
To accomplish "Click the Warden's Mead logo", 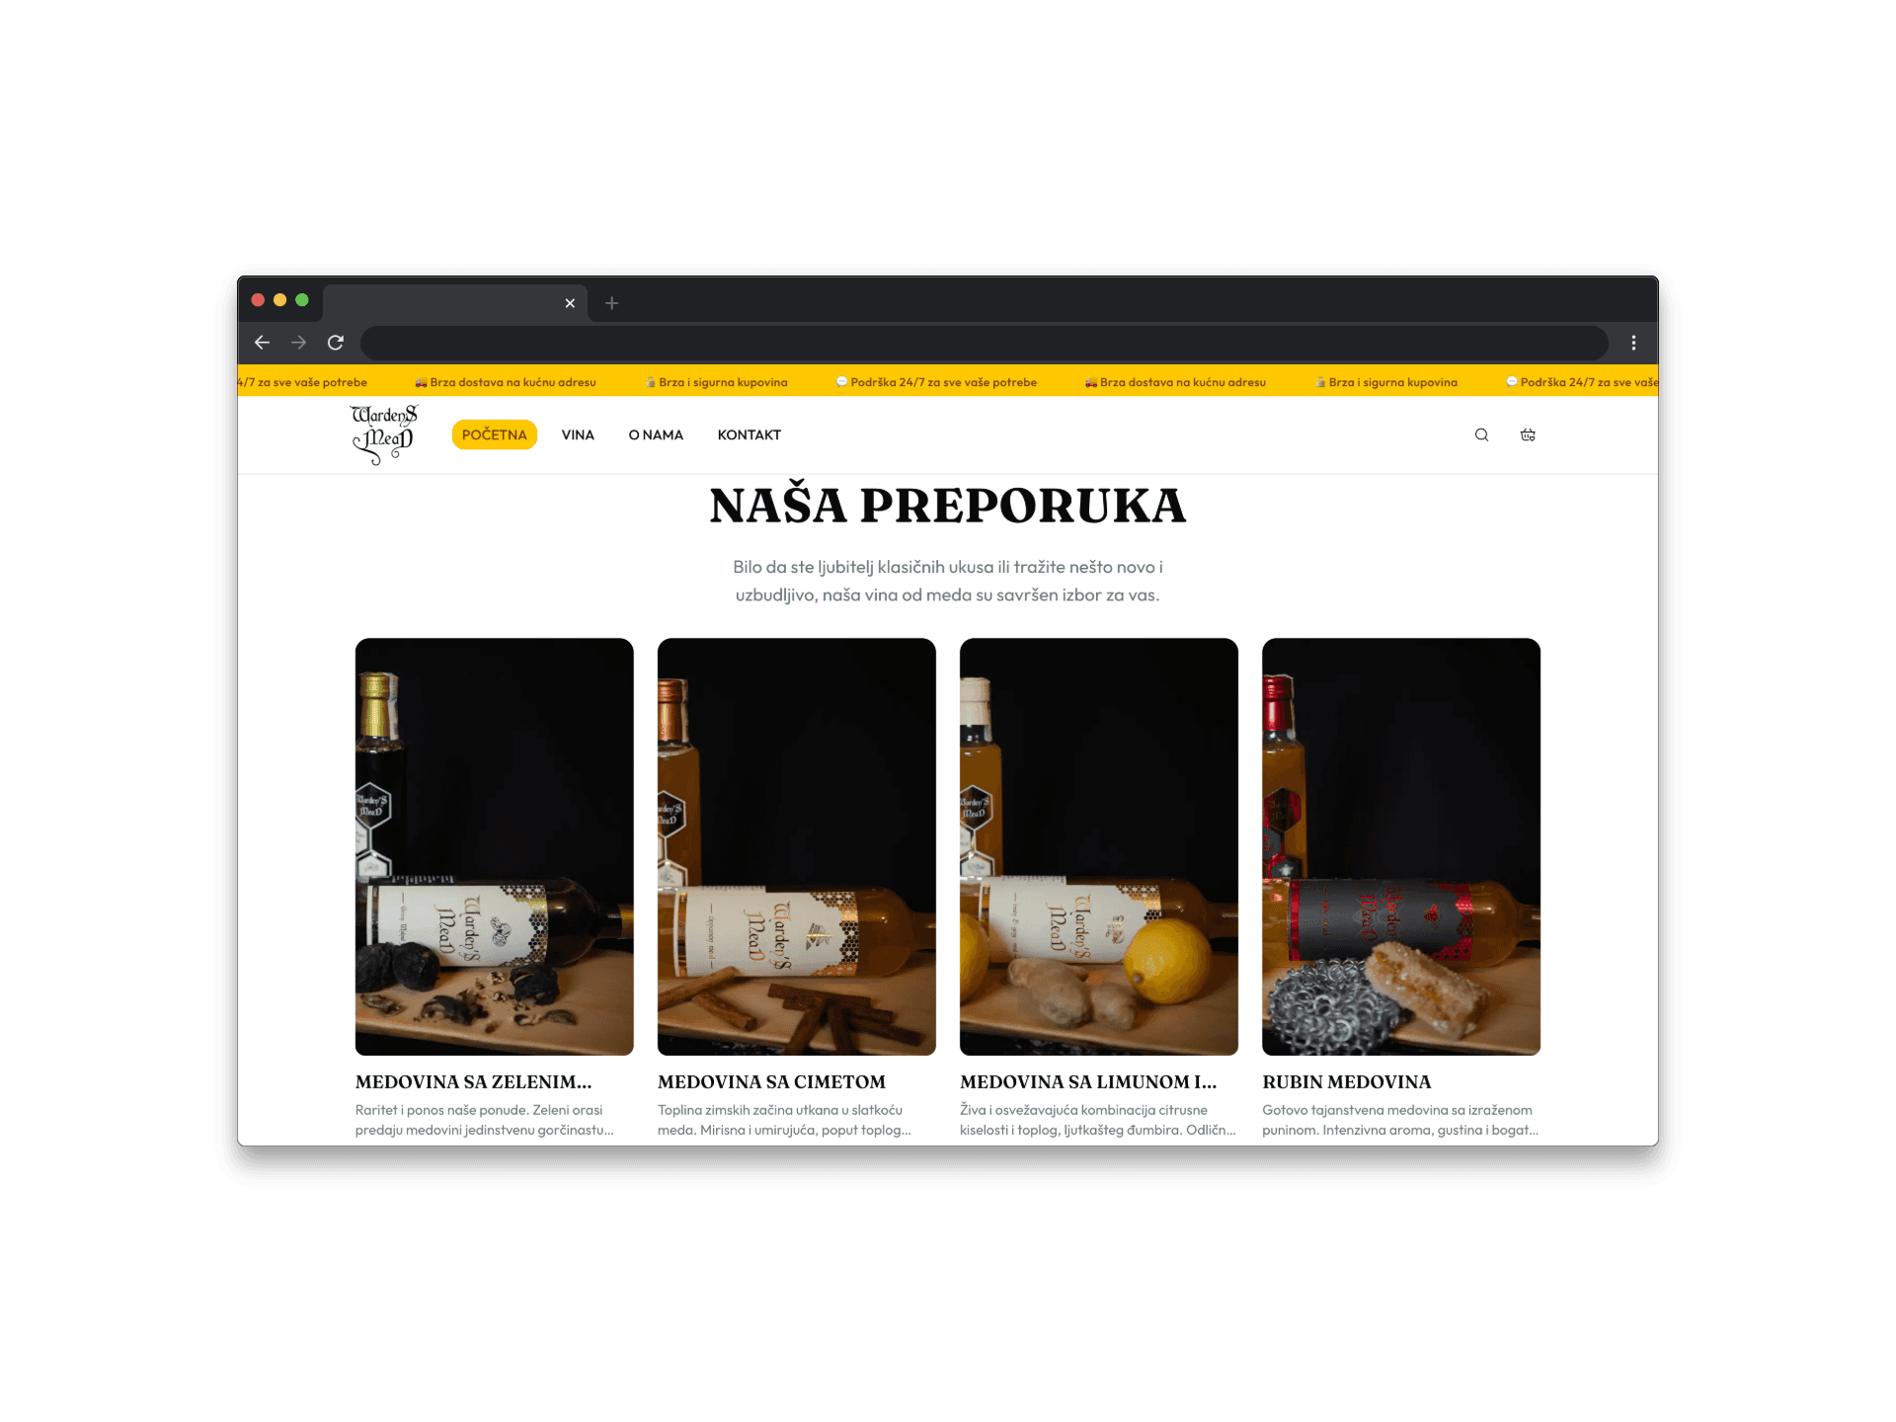I will tap(384, 434).
